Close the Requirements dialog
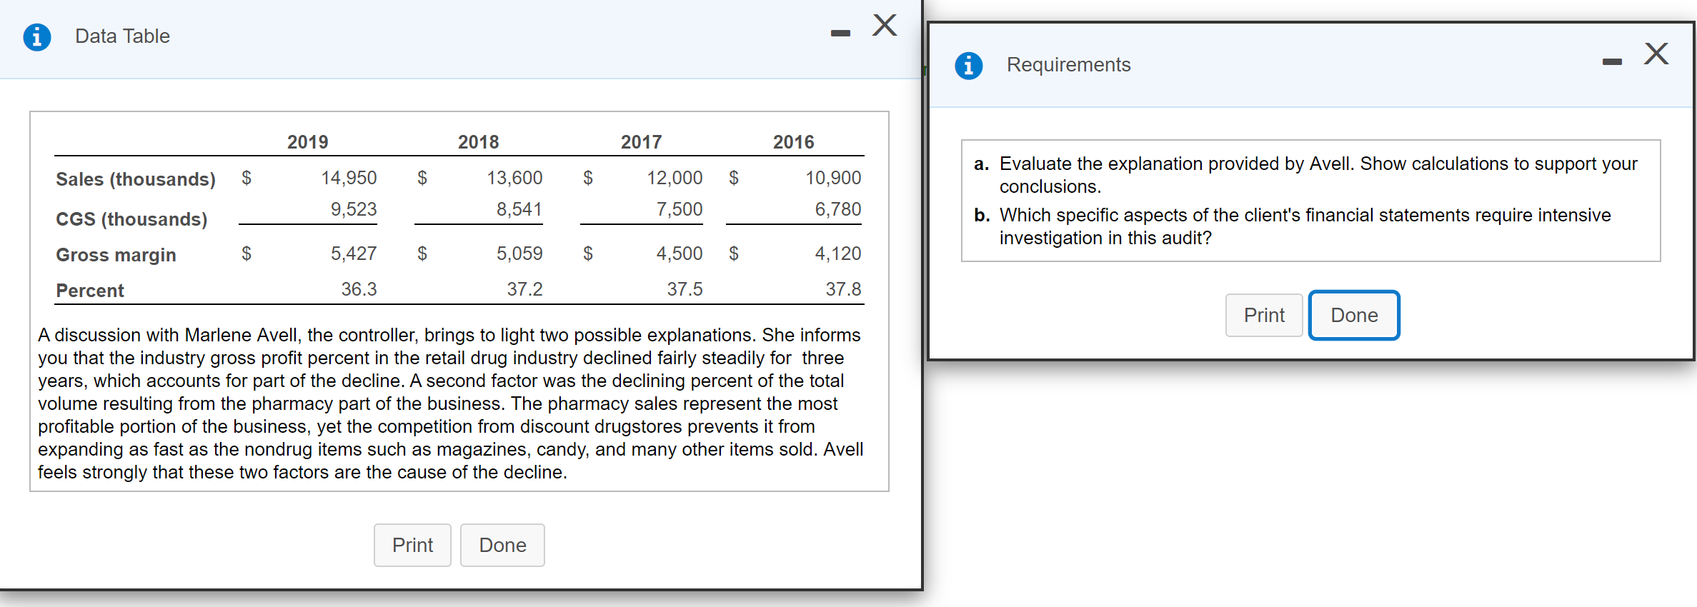Screen dimensions: 1697x607 (x=1656, y=54)
